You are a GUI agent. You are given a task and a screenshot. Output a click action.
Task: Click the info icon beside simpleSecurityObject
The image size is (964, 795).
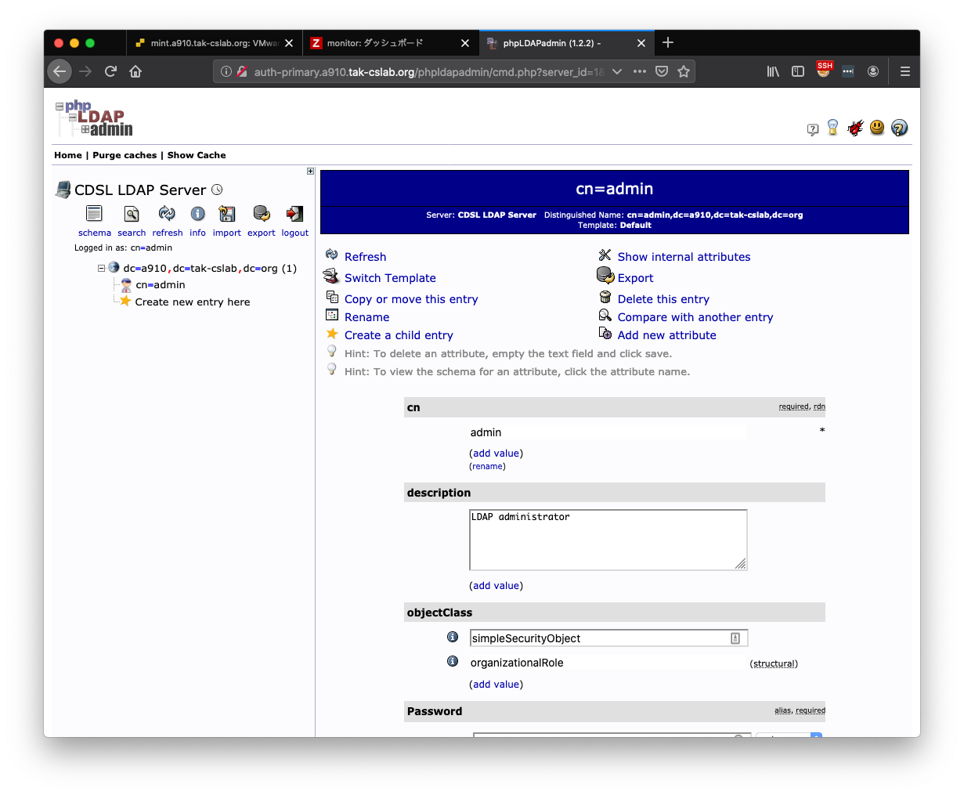click(x=453, y=638)
